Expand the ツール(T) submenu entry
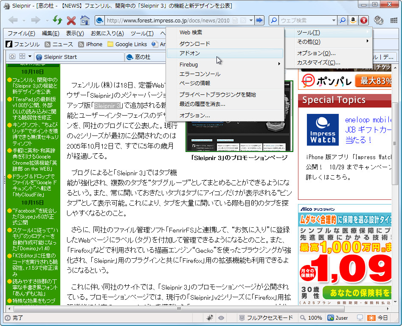The width and height of the screenshot is (402, 326). 329,33
